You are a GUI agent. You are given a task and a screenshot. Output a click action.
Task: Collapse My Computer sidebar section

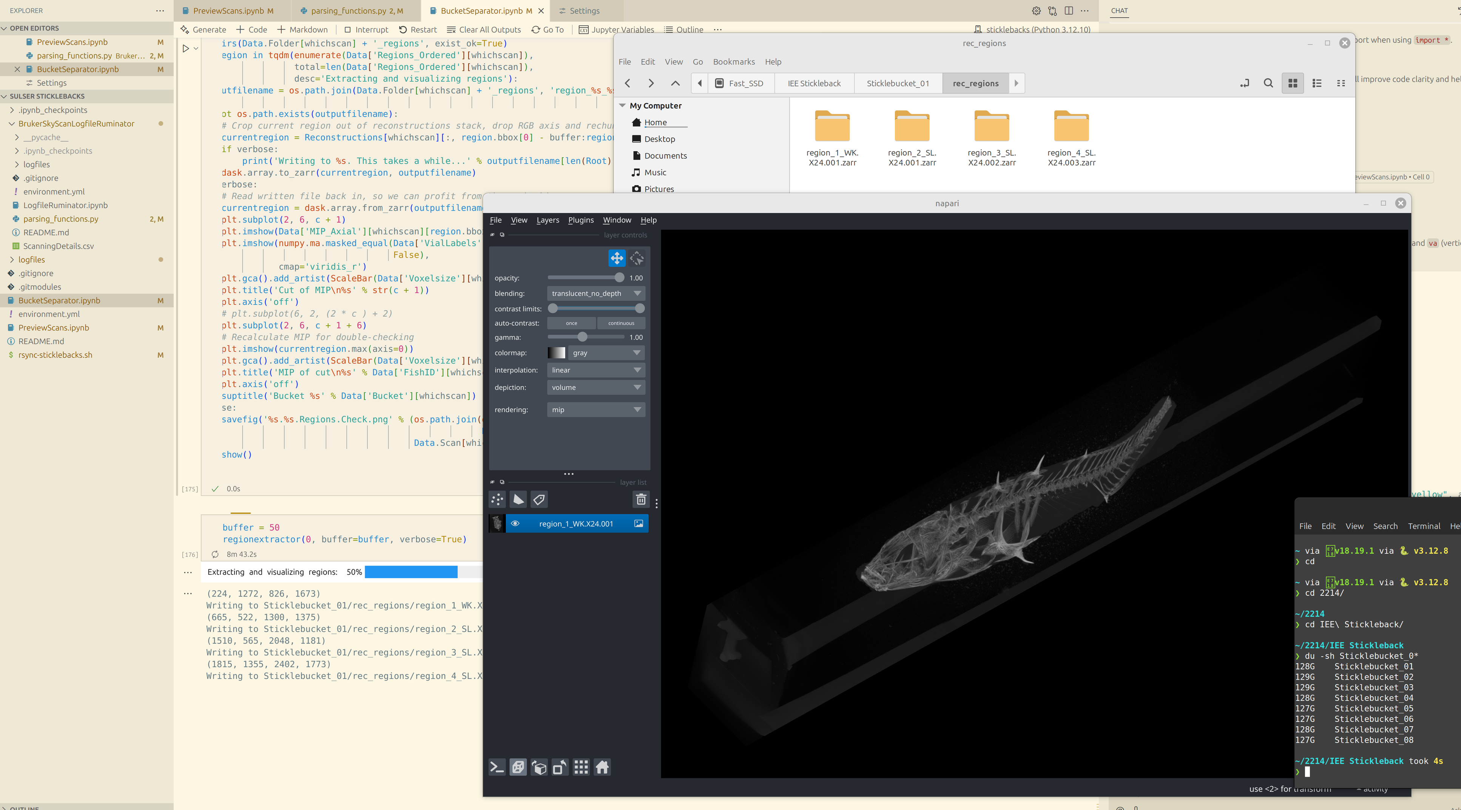click(x=622, y=105)
